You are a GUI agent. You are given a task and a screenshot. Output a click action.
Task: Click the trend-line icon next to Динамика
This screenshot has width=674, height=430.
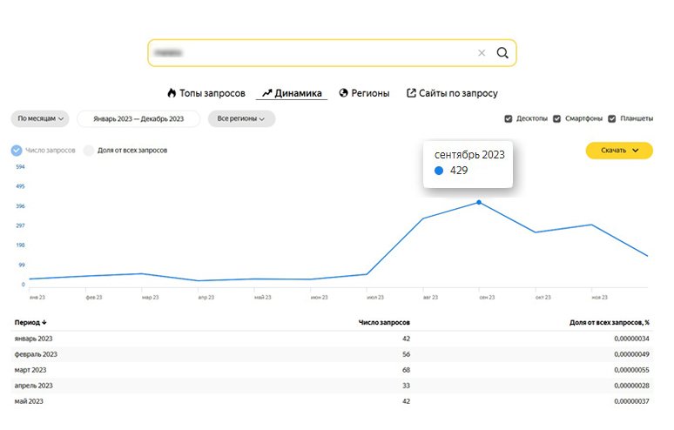click(x=267, y=93)
